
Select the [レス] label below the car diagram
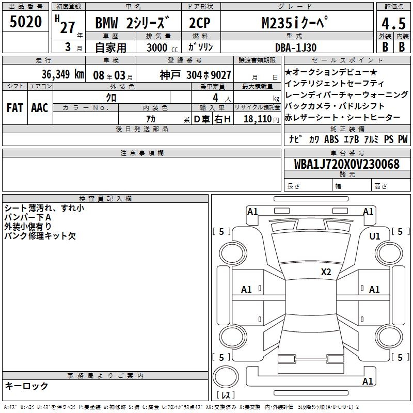(225, 395)
